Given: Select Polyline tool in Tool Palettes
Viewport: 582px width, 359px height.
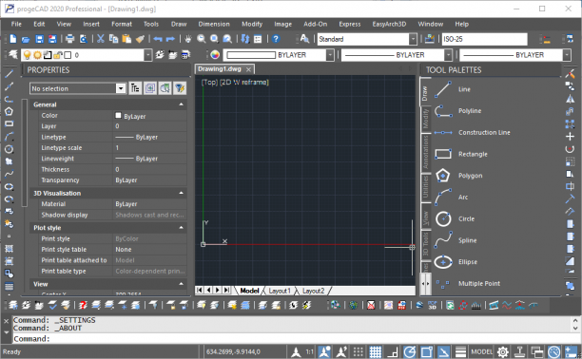Looking at the screenshot, I should pos(443,111).
